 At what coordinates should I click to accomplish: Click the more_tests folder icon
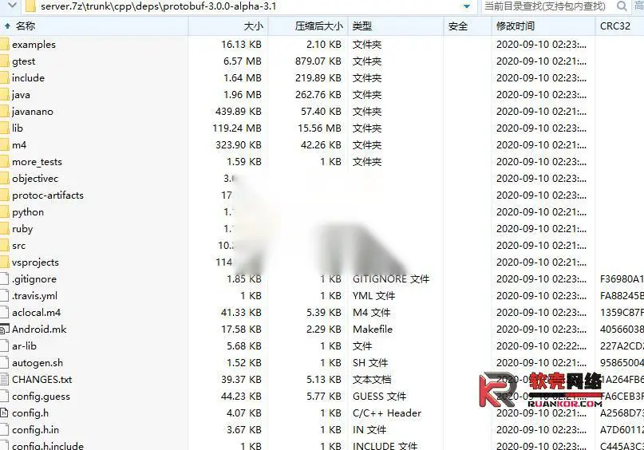pos(4,162)
